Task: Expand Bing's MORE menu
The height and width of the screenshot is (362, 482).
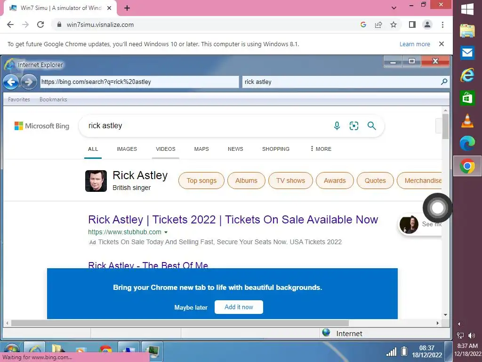Action: [321, 149]
